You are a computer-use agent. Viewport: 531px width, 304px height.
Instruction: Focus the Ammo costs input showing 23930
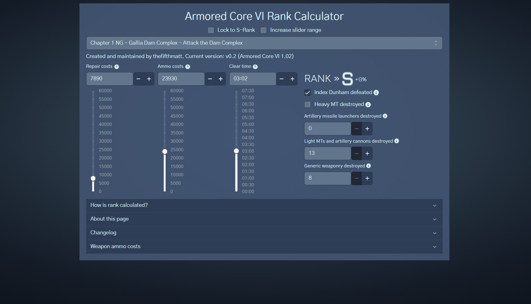coord(181,79)
